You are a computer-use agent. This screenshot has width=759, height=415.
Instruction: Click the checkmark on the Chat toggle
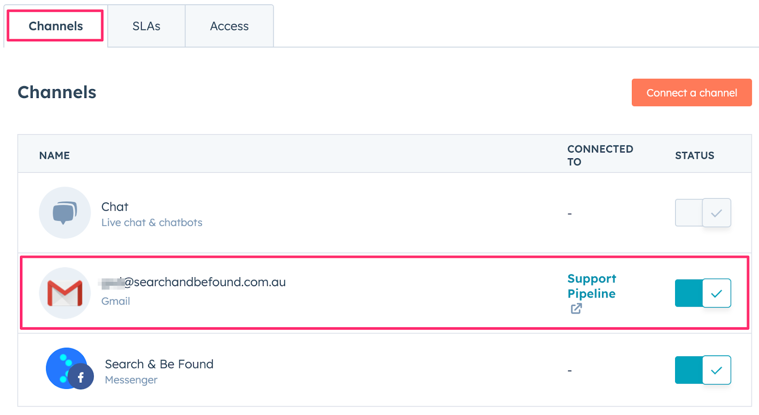tap(716, 213)
